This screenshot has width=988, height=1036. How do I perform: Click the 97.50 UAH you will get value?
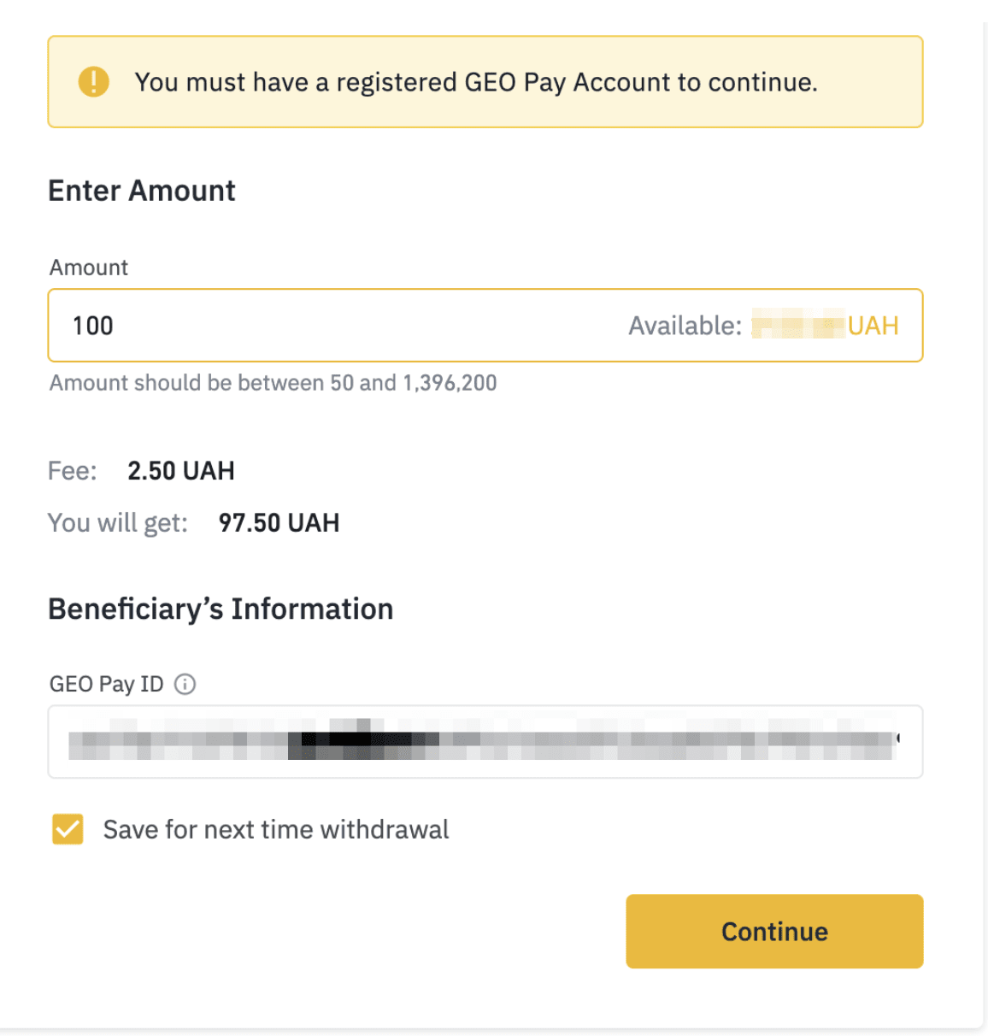(279, 522)
